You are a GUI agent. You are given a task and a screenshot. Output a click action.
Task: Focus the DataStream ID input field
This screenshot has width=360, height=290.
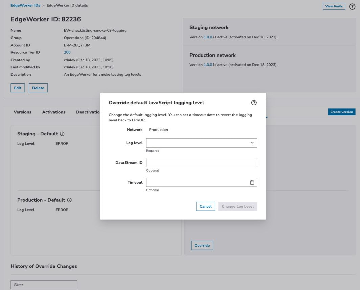[201, 163]
